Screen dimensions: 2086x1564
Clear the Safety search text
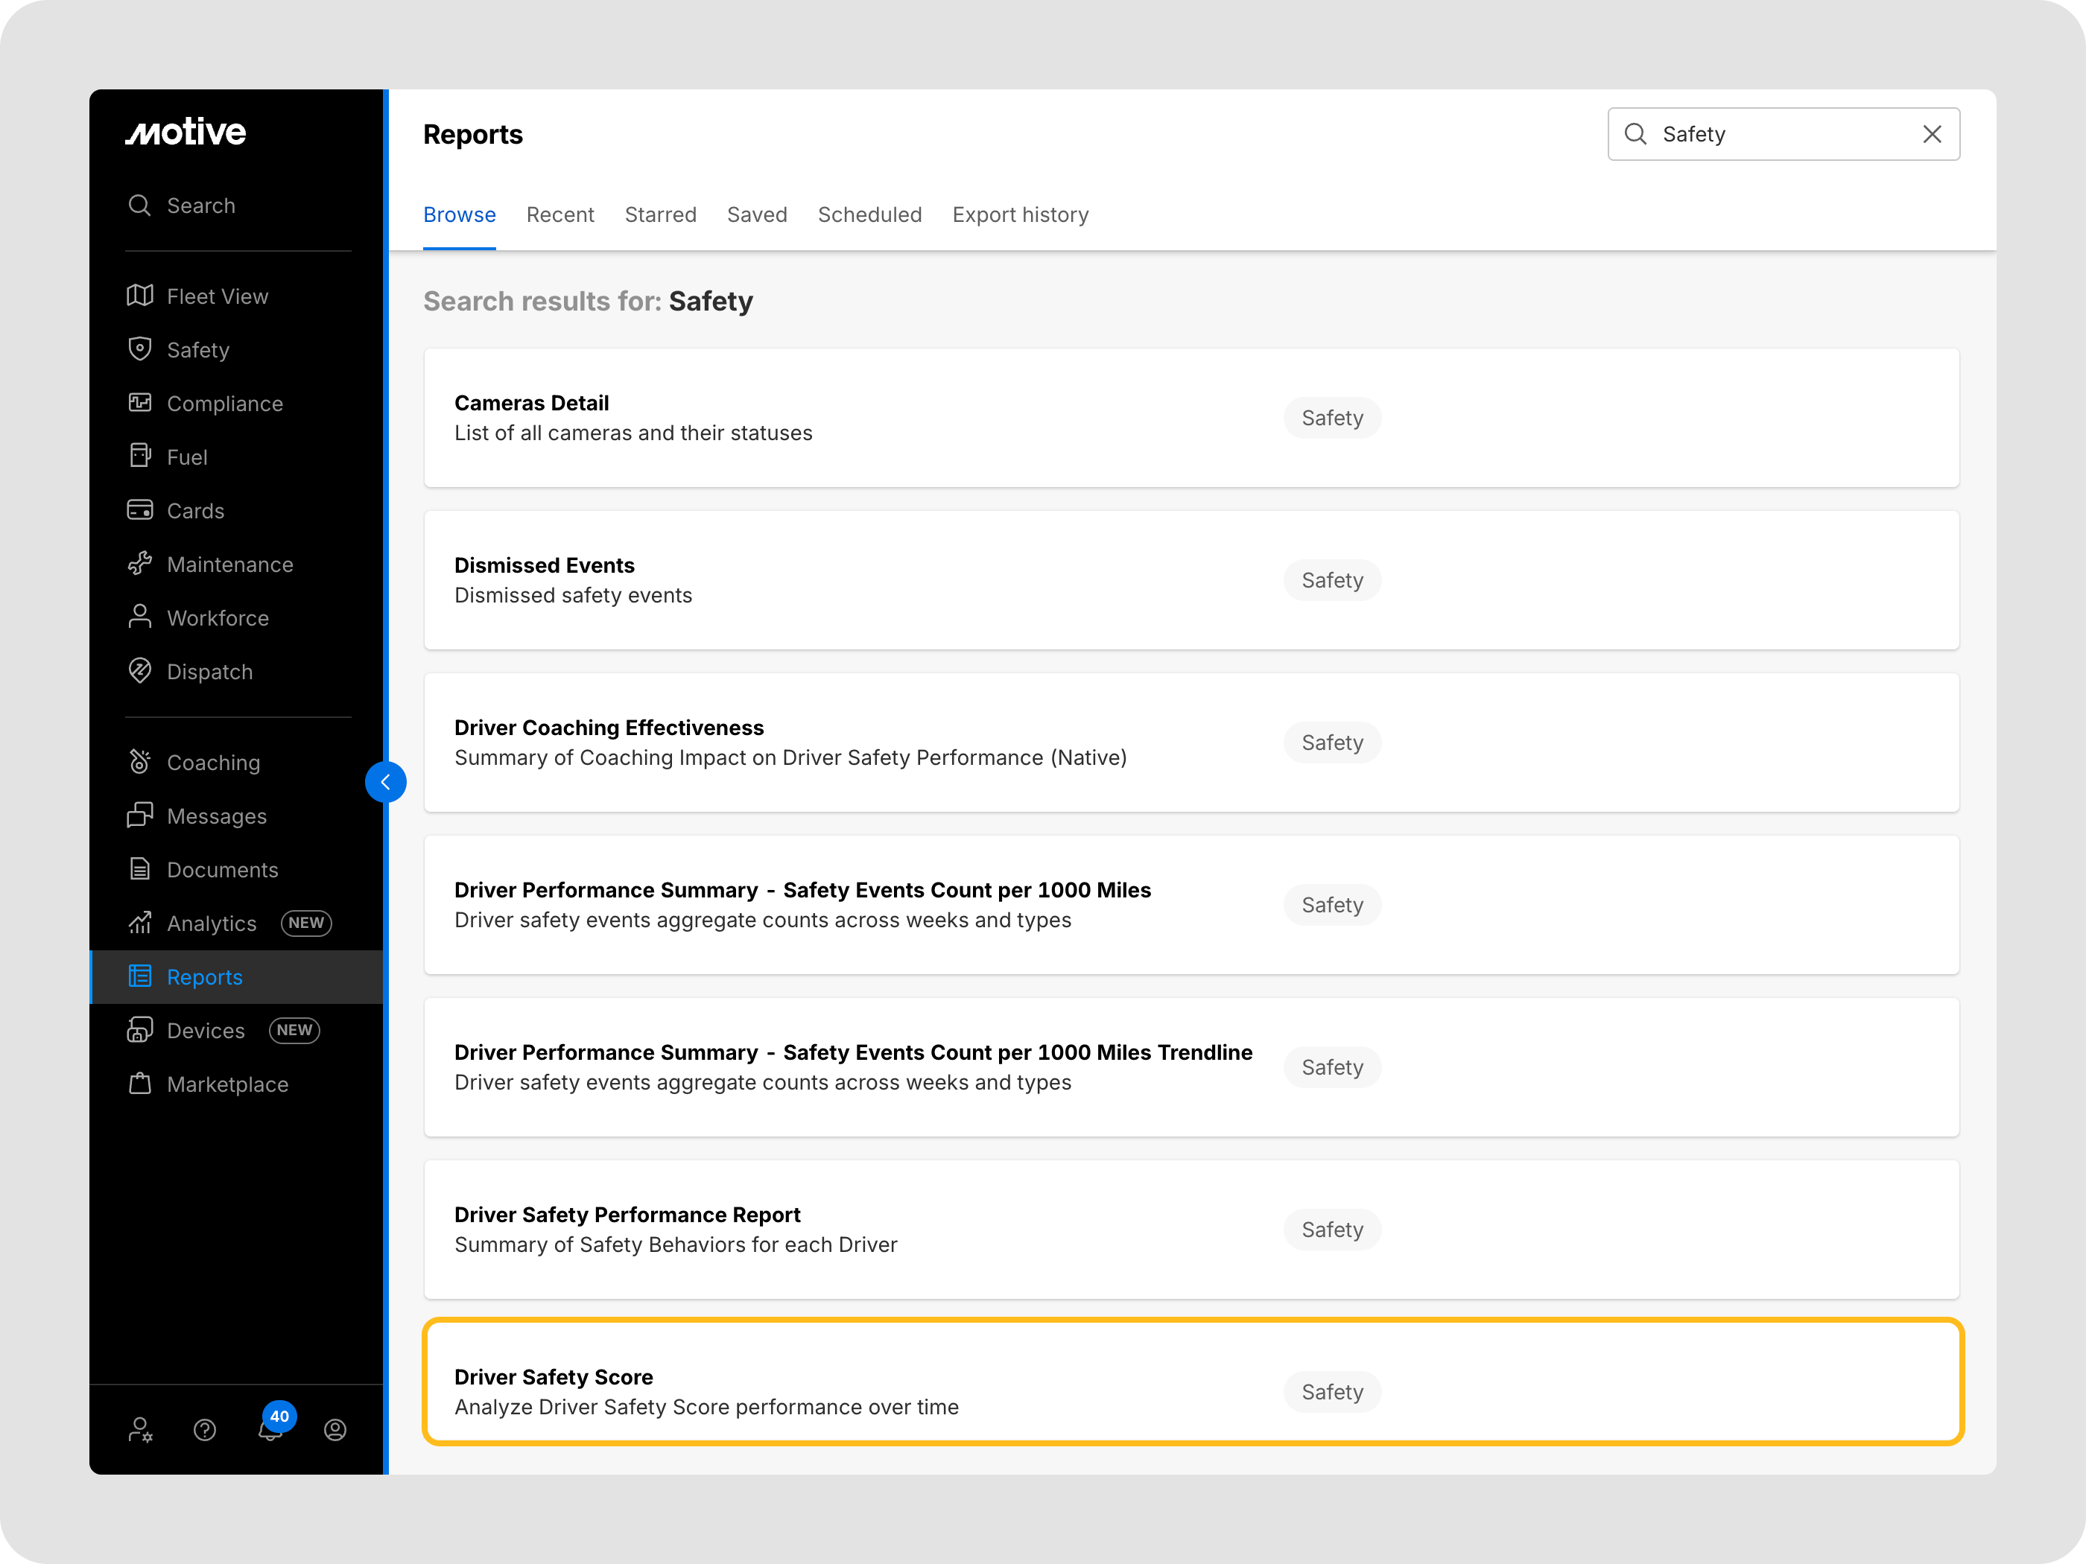tap(1931, 134)
